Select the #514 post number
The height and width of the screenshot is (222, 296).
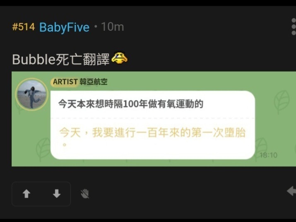pyautogui.click(x=24, y=27)
